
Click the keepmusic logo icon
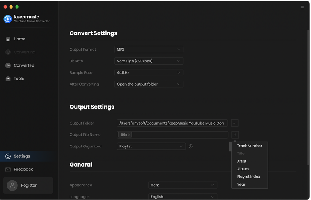[8, 19]
